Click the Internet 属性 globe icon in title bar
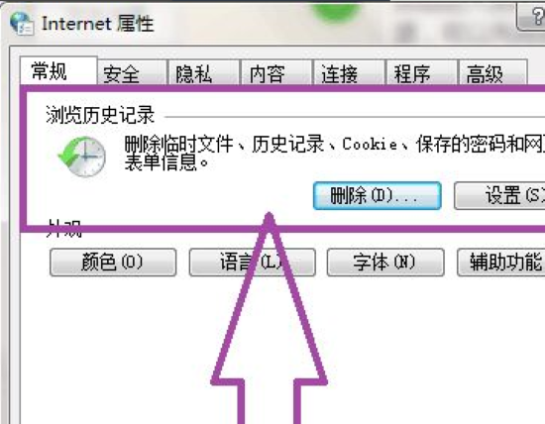The width and height of the screenshot is (545, 424). [x=22, y=24]
